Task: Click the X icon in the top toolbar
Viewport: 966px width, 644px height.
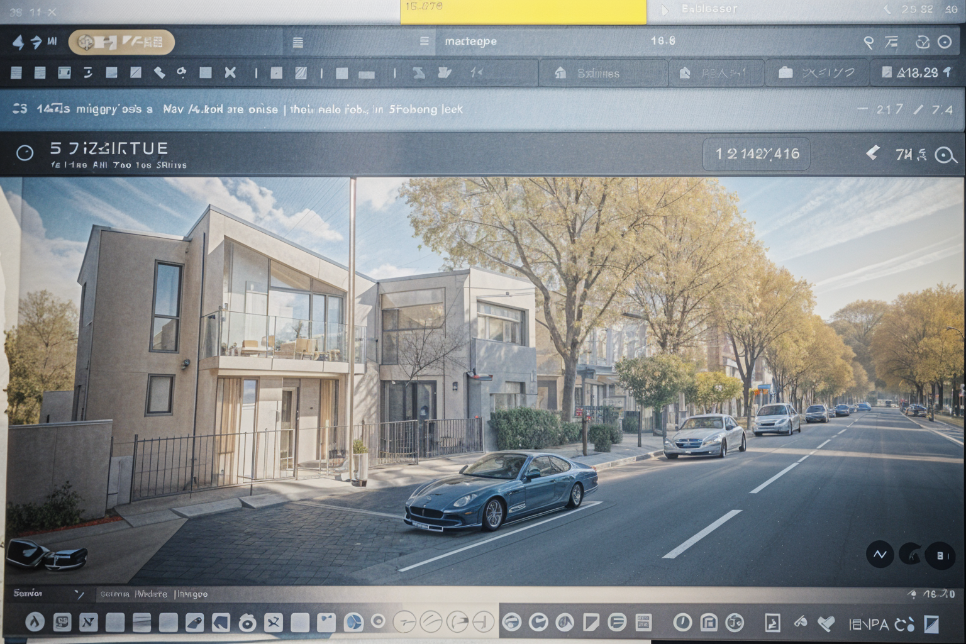Action: (x=230, y=72)
